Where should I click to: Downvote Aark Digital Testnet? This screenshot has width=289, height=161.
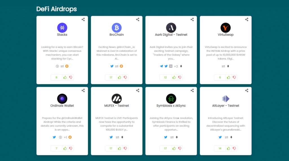(x=180, y=77)
